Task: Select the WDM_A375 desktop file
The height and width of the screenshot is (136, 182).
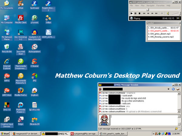Action: (49, 34)
